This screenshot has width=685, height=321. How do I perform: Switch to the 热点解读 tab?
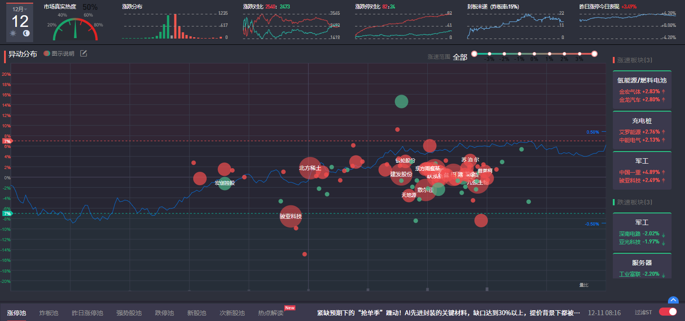271,313
